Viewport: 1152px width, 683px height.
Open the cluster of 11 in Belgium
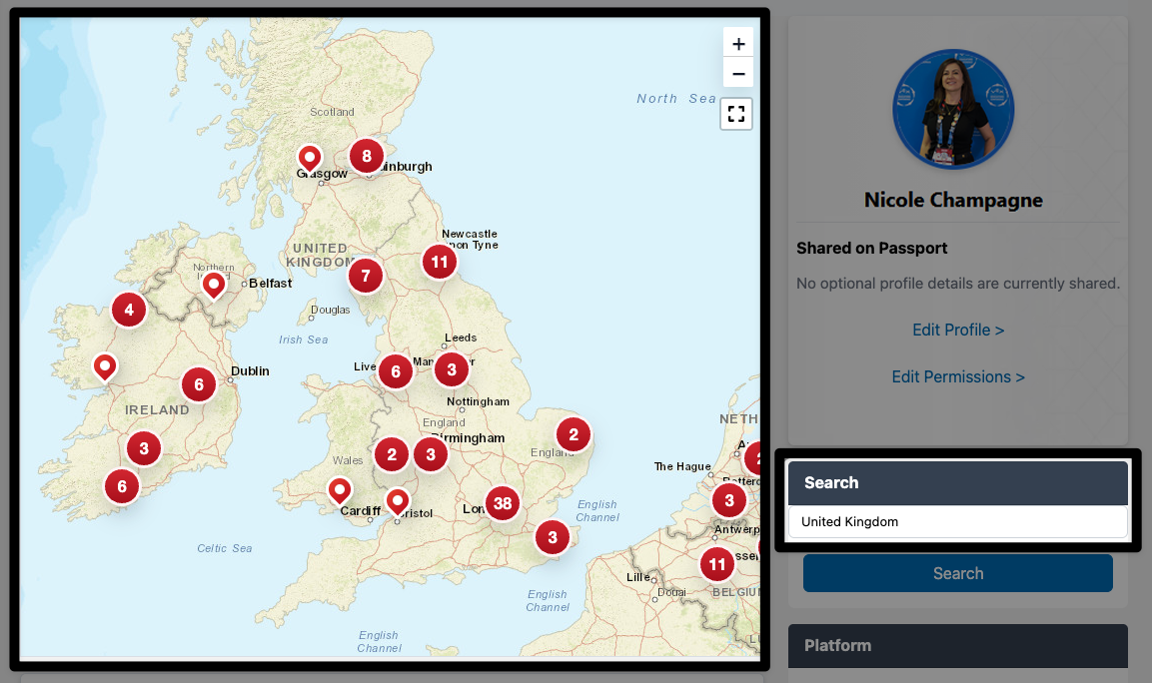717,564
